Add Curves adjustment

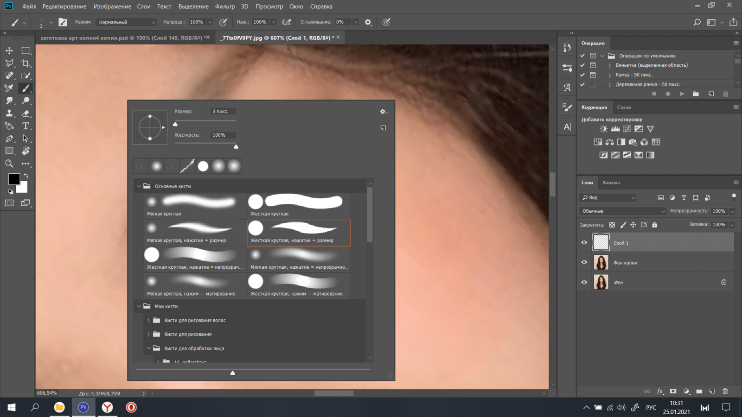pos(627,129)
